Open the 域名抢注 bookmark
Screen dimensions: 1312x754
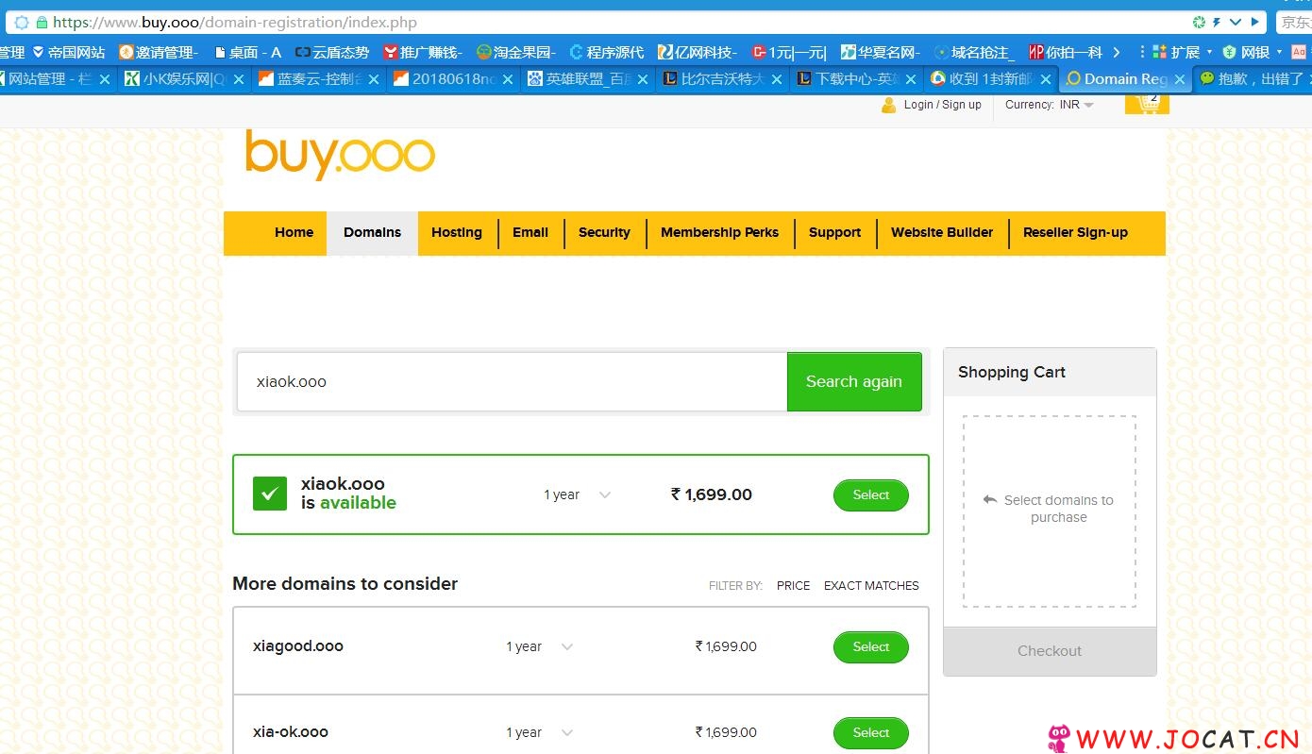(x=974, y=52)
